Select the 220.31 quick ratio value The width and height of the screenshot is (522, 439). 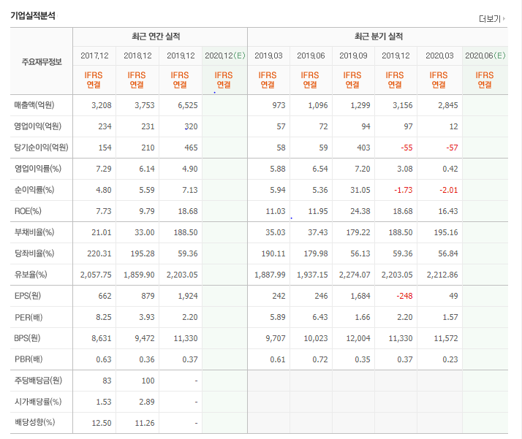[x=99, y=253]
